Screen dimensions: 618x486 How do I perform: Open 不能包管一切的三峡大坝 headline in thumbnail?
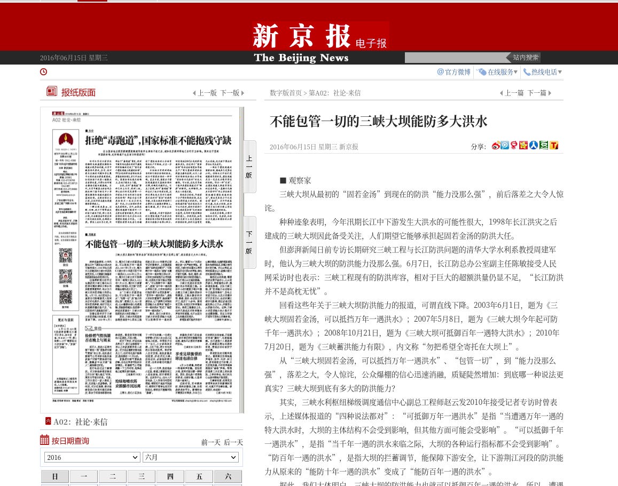point(154,244)
